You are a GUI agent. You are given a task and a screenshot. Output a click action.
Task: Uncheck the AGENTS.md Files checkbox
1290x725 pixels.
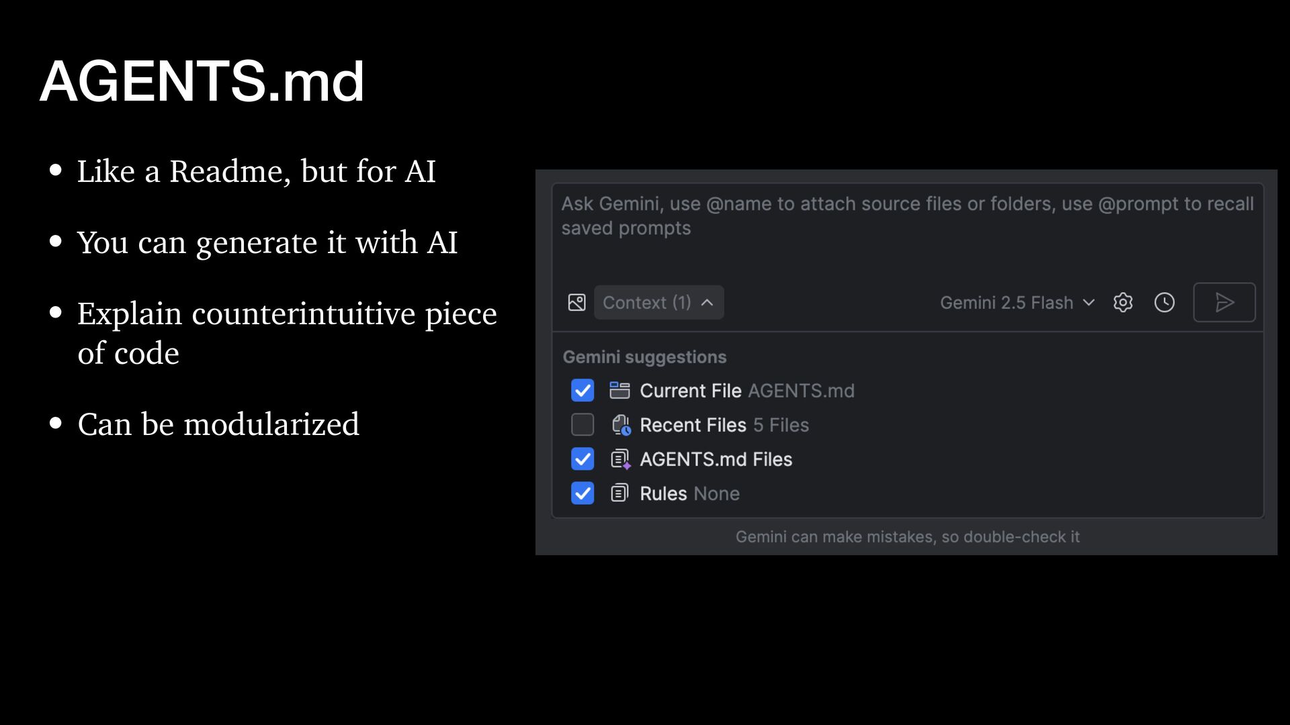(583, 459)
